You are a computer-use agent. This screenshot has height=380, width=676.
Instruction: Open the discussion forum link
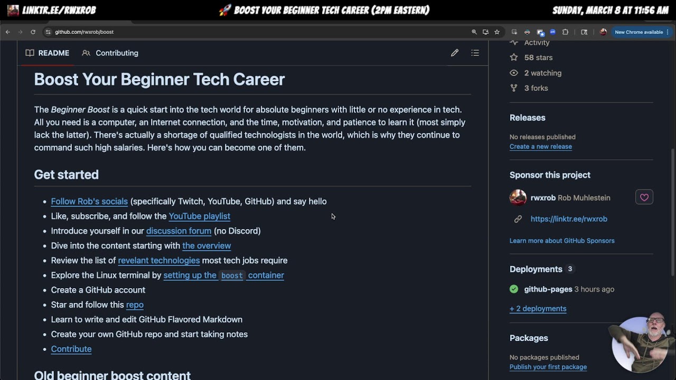[x=179, y=231]
